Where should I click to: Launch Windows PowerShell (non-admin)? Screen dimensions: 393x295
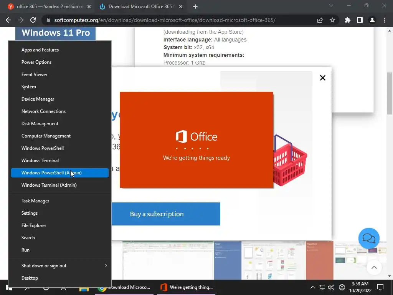pyautogui.click(x=59, y=148)
